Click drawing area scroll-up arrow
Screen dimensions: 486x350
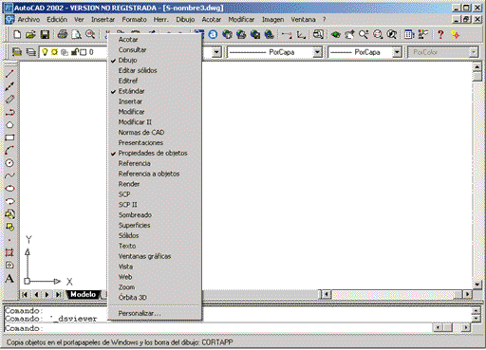tap(477, 66)
